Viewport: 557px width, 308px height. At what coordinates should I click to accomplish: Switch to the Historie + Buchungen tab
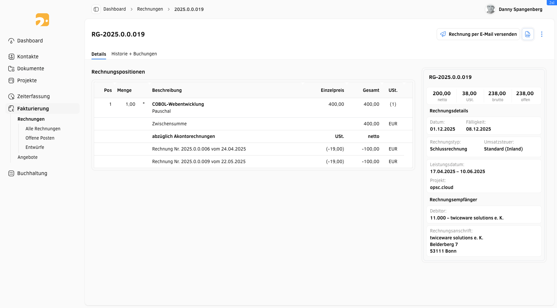point(134,54)
